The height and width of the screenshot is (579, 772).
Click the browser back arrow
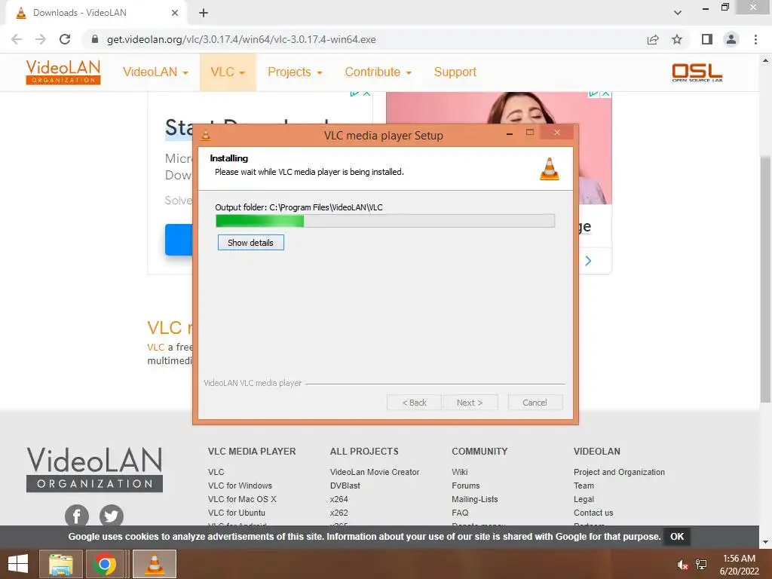17,39
